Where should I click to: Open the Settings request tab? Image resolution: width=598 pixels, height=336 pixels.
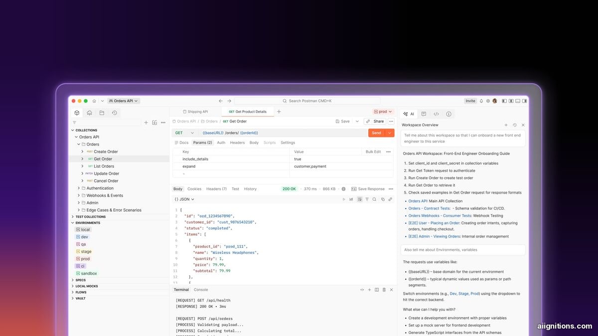pos(288,143)
